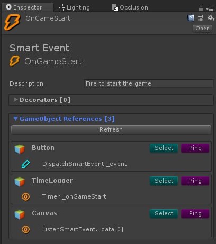Open the preset sliders icon
Image resolution: width=216 pixels, height=244 pixels.
(201, 18)
